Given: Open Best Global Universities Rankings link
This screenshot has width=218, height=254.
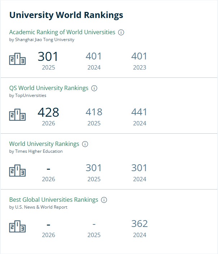Looking at the screenshot, I should click(54, 200).
